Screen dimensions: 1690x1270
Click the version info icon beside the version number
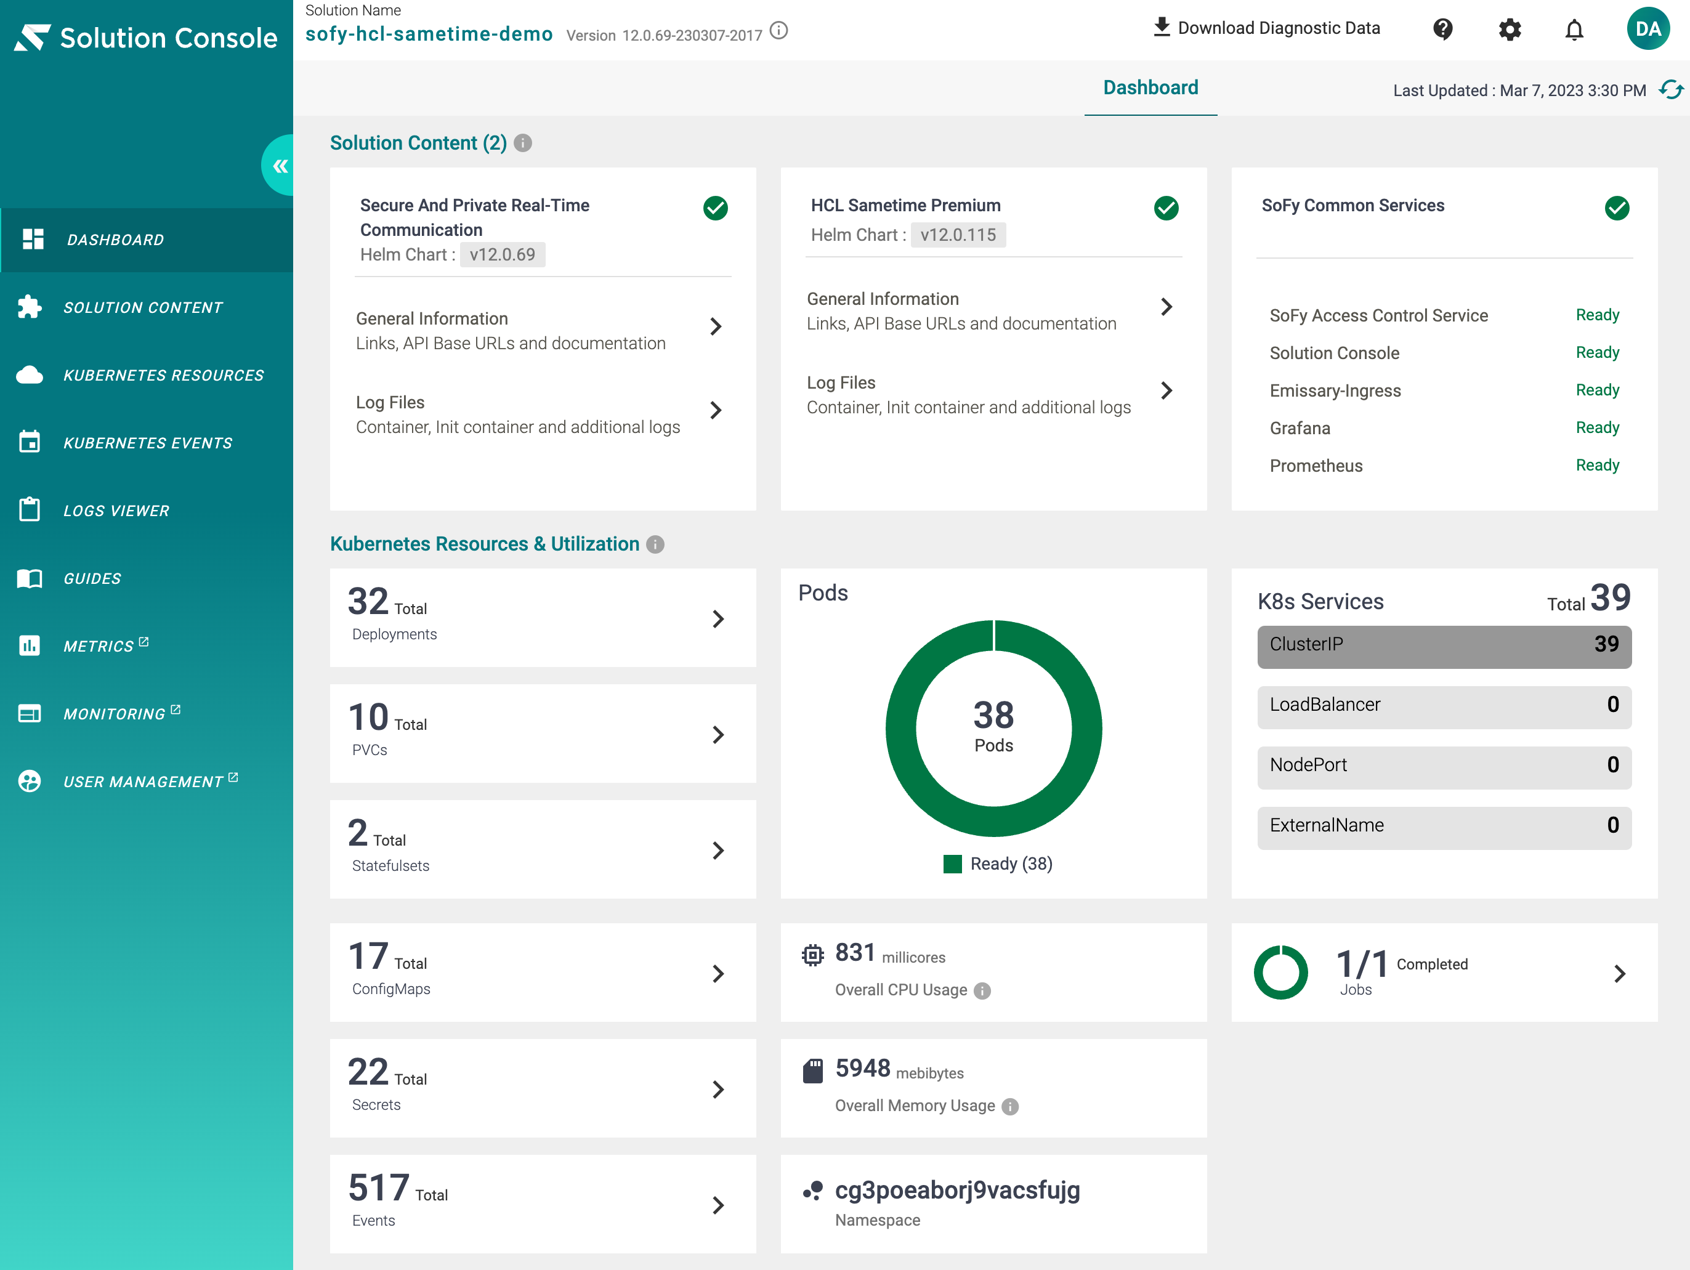[778, 31]
